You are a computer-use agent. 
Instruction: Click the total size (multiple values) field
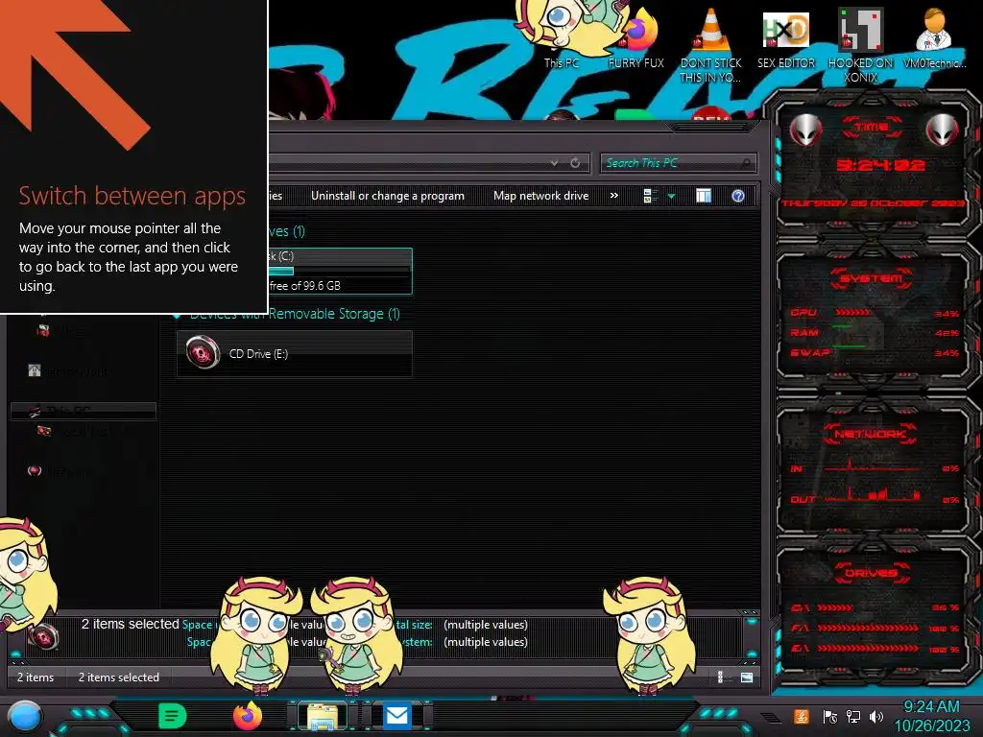pyautogui.click(x=486, y=625)
